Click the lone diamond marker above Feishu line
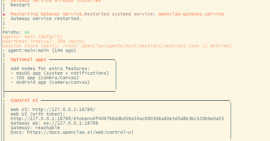The width and height of the screenshot is (270, 141). [x=4, y=28]
